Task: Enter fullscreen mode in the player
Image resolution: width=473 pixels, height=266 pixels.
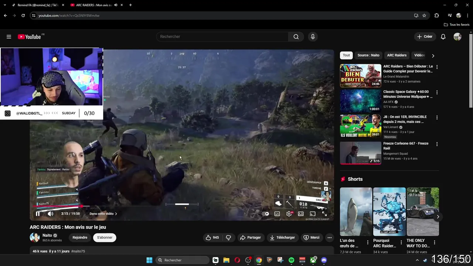Action: pyautogui.click(x=324, y=214)
